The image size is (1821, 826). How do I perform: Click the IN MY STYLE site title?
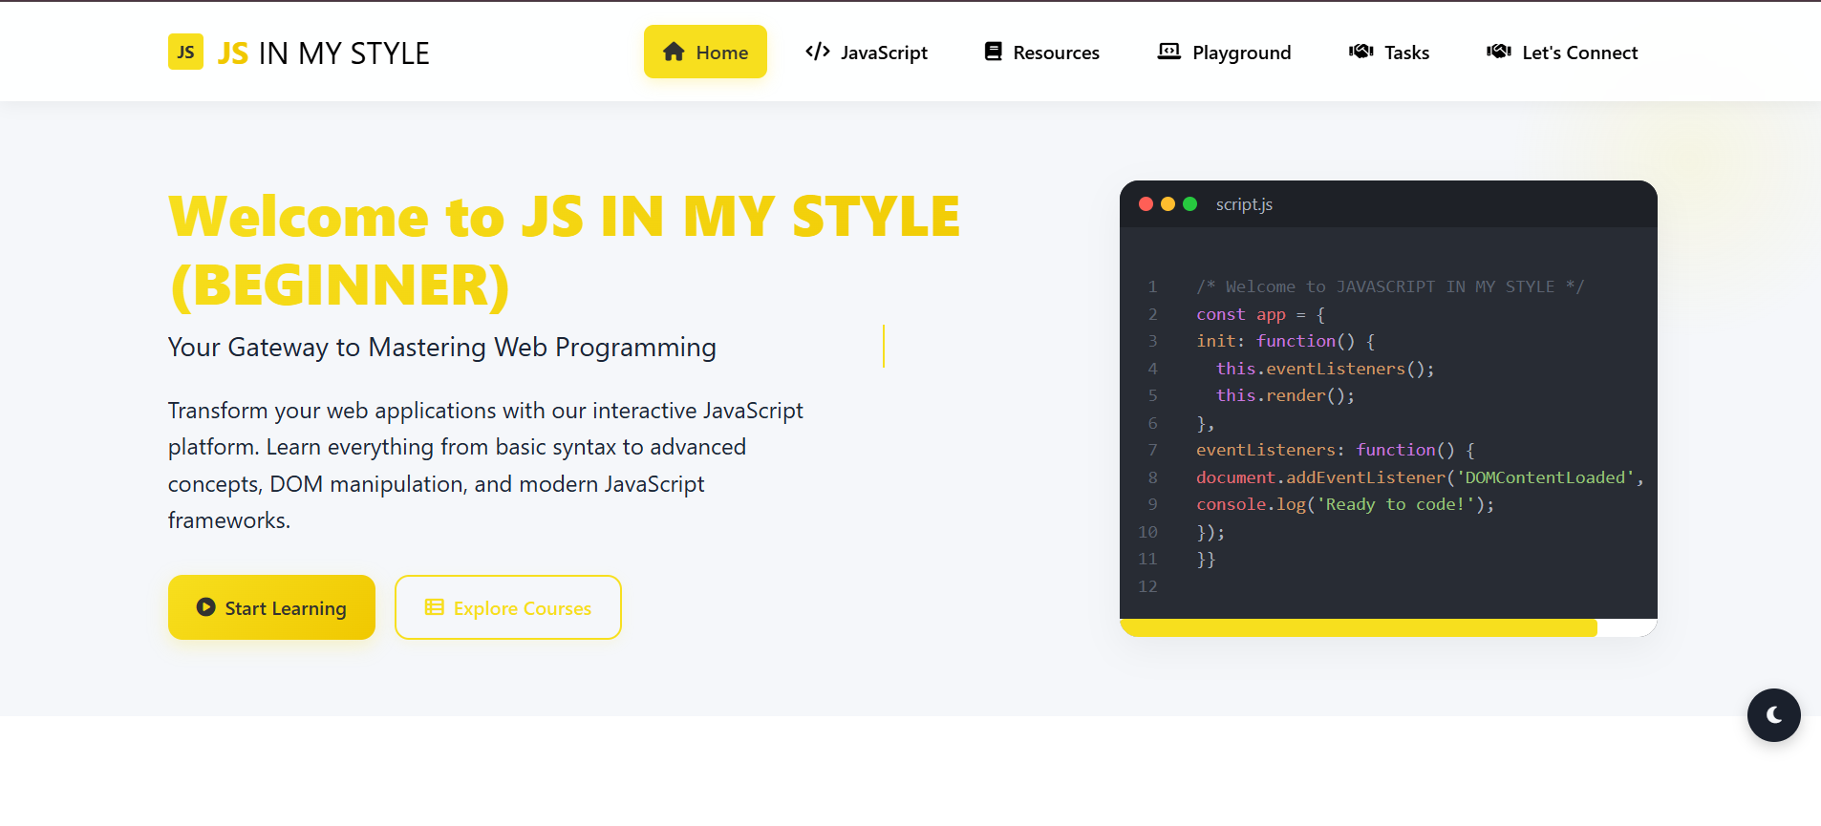point(343,53)
